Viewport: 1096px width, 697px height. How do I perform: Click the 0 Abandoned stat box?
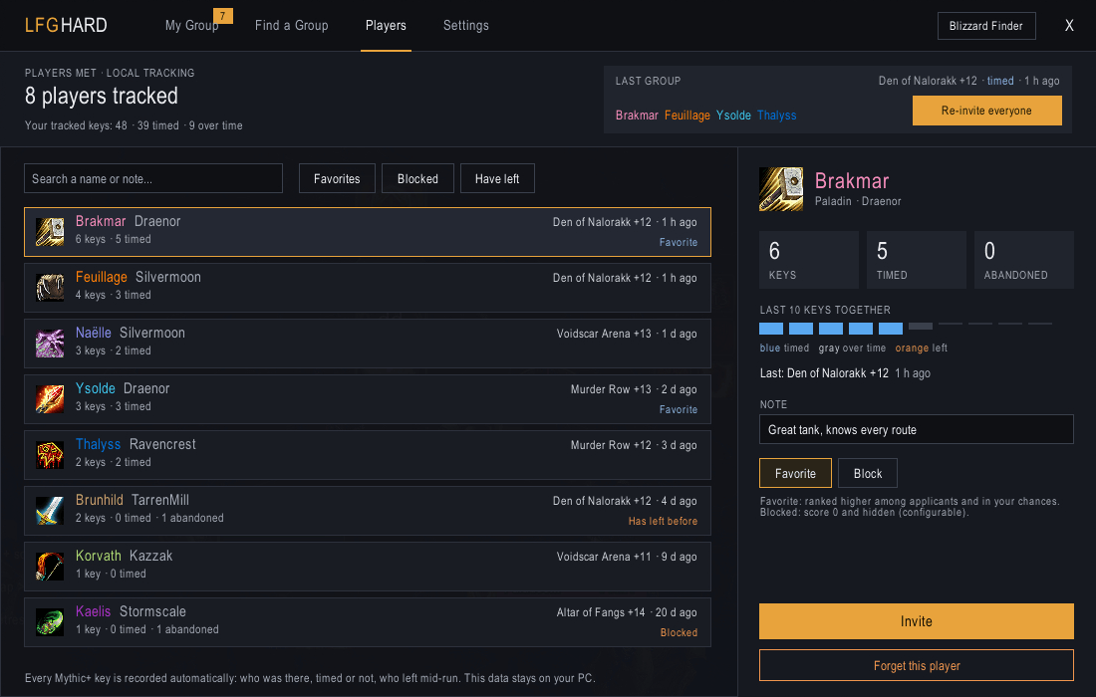1024,260
